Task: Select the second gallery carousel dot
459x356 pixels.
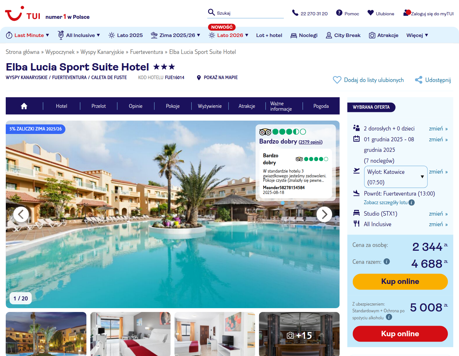Action: pos(289,203)
